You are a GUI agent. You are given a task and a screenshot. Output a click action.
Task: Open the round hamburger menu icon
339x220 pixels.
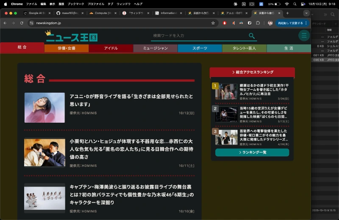[303, 36]
